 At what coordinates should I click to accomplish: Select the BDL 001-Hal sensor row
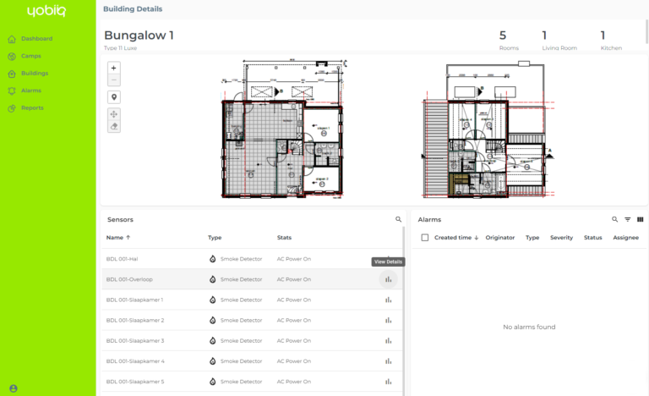pyautogui.click(x=252, y=259)
